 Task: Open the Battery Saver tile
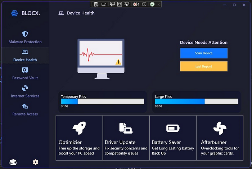click(173, 138)
